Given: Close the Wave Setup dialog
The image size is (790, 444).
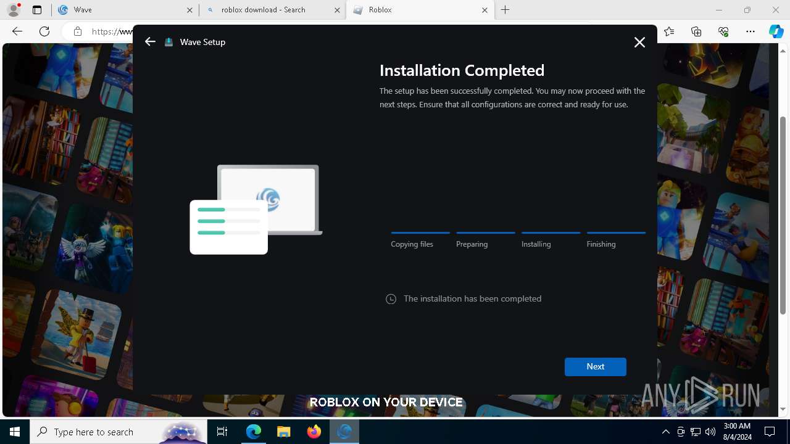Looking at the screenshot, I should pyautogui.click(x=639, y=42).
